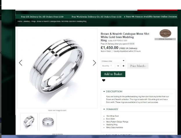Click Official Stockists label
This screenshot has width=181, height=138.
[x=165, y=39]
